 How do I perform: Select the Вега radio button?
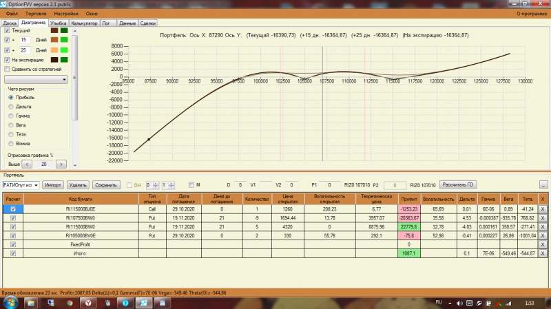[11, 125]
